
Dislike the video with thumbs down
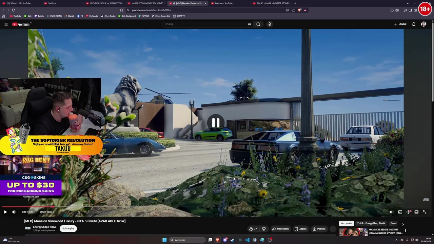click(264, 229)
